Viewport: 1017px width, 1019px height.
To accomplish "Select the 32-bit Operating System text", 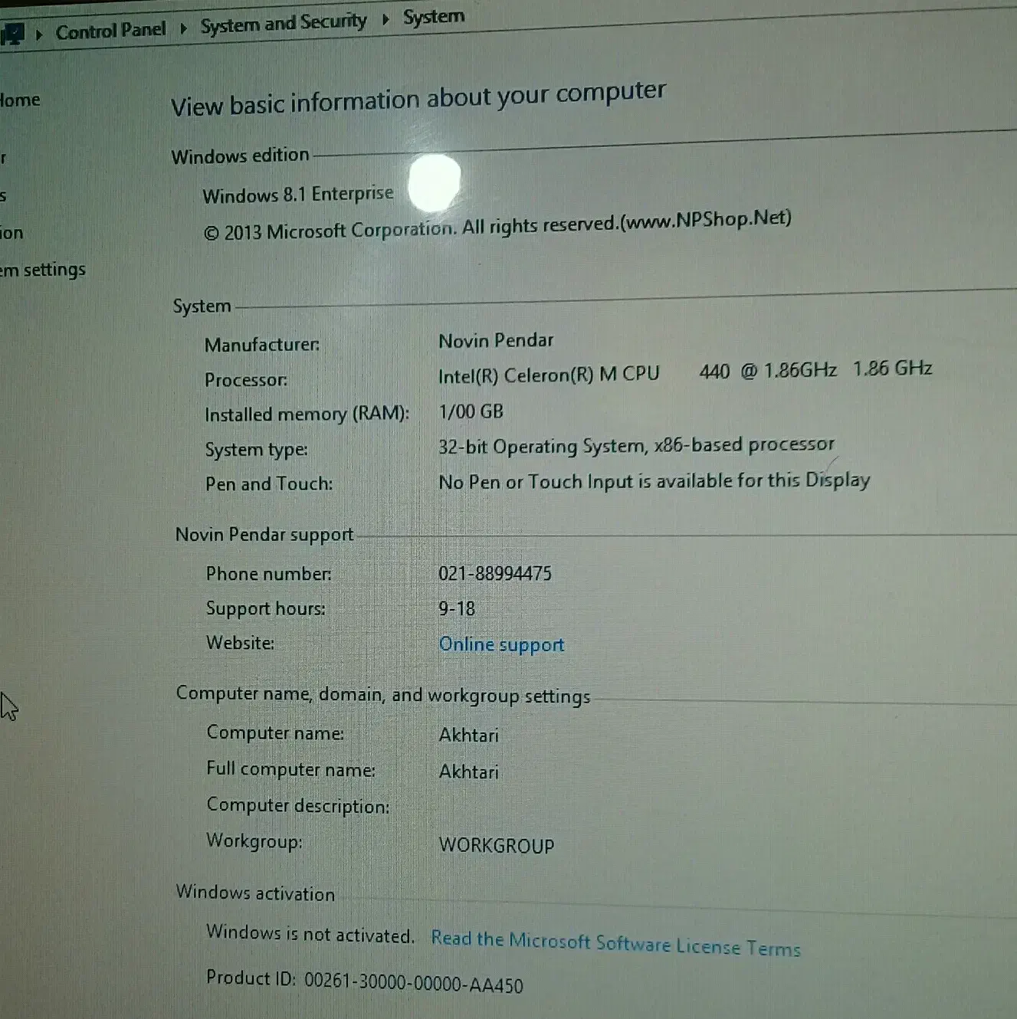I will pyautogui.click(x=636, y=446).
